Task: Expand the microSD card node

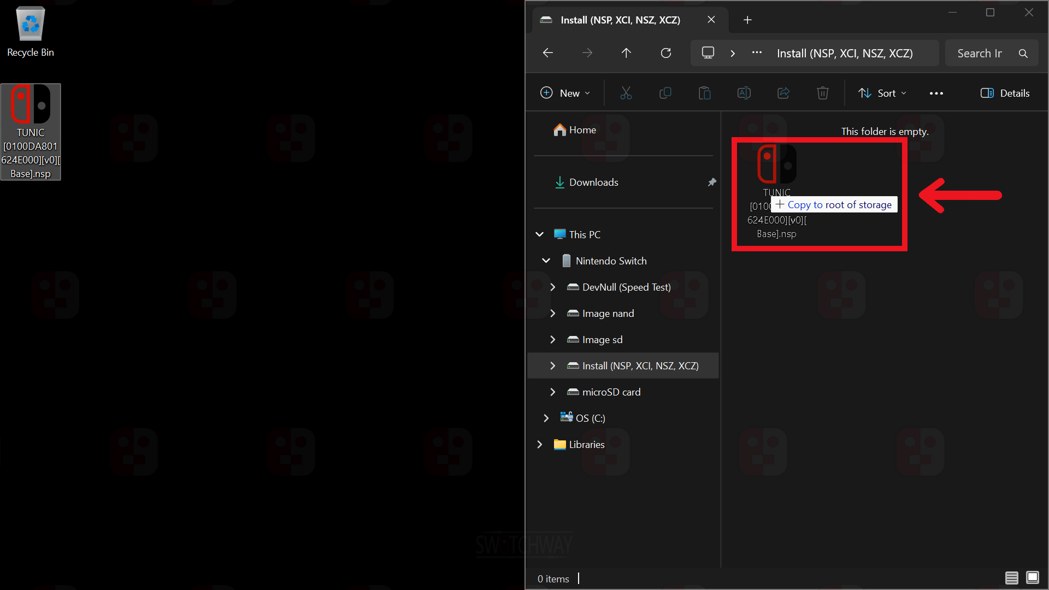Action: (x=552, y=392)
